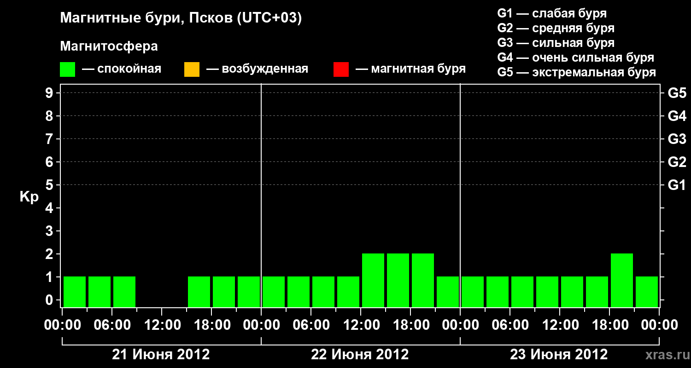Click the 22 Июня 12:00–15:00 Kp 2 bar
Viewport: 691px width, 368px height.
pyautogui.click(x=373, y=280)
